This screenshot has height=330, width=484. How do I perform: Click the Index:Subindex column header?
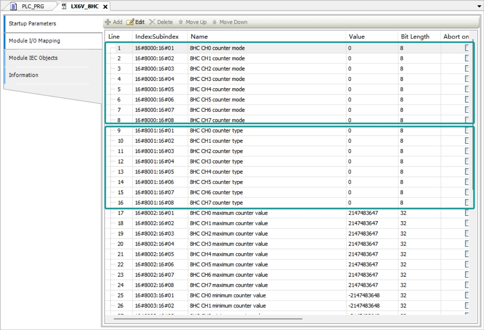coord(160,36)
